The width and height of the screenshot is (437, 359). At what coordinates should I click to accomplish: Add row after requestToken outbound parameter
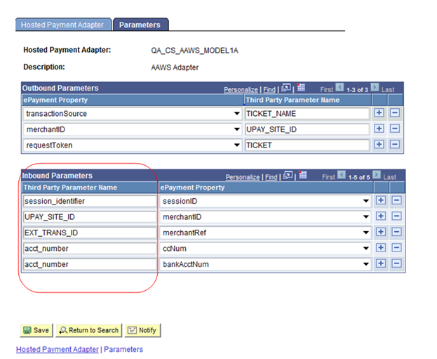coord(379,144)
